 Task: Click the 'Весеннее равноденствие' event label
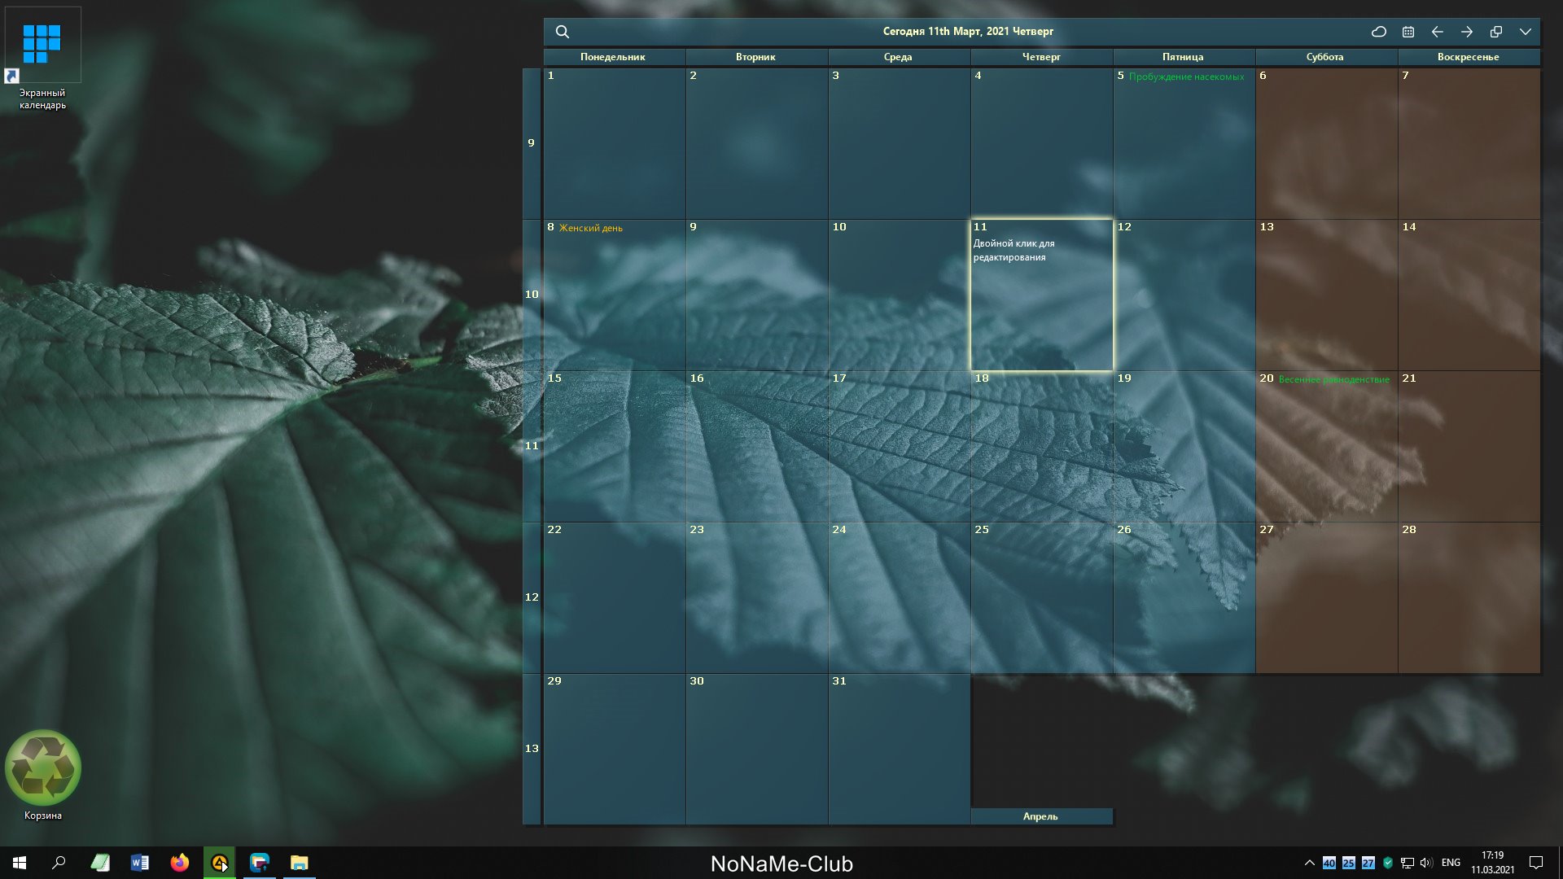[1333, 379]
